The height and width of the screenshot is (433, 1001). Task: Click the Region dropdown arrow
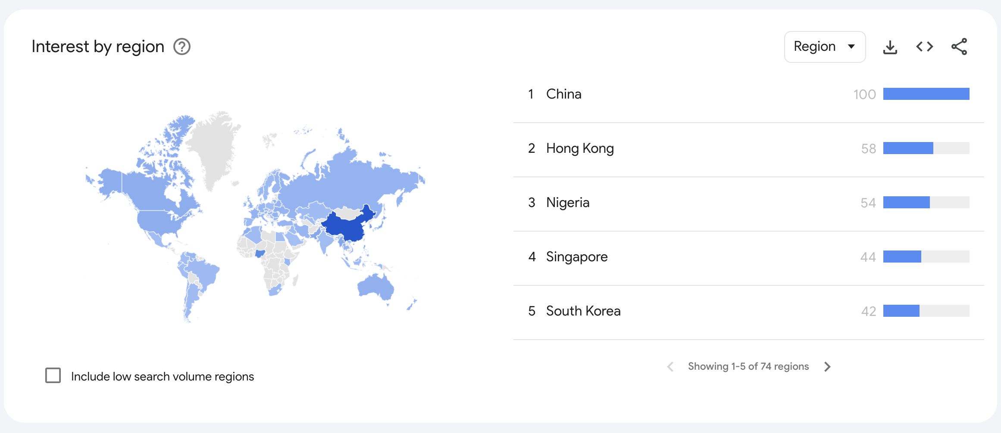point(851,46)
